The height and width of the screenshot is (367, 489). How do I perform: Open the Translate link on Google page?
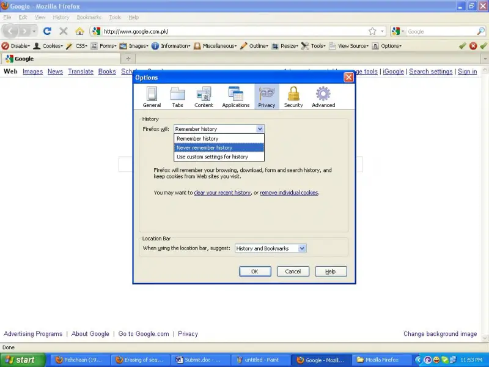click(x=81, y=72)
